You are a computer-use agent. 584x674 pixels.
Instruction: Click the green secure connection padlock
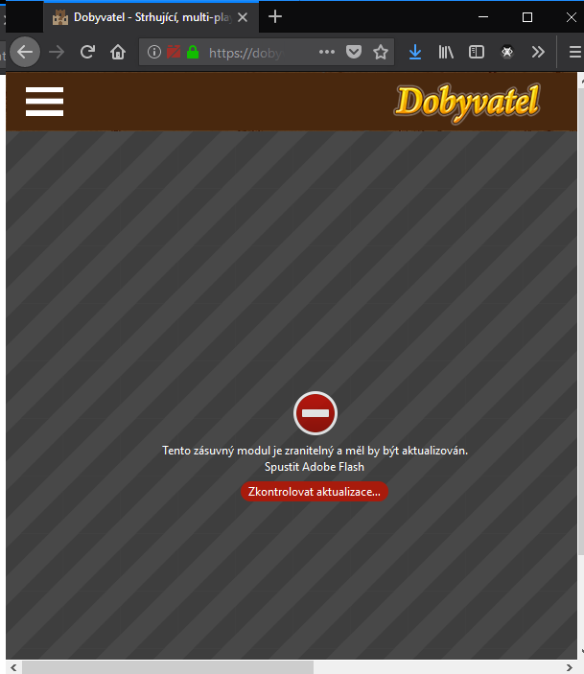[x=193, y=53]
